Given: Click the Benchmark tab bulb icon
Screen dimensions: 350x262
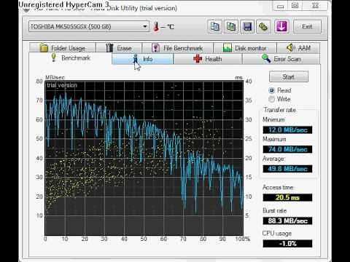Looking at the screenshot, I should click(54, 58).
